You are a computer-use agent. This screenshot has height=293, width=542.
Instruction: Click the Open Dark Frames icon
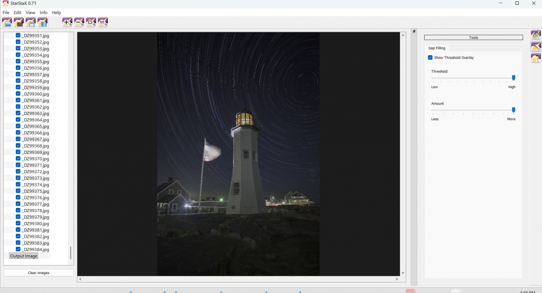pyautogui.click(x=19, y=22)
